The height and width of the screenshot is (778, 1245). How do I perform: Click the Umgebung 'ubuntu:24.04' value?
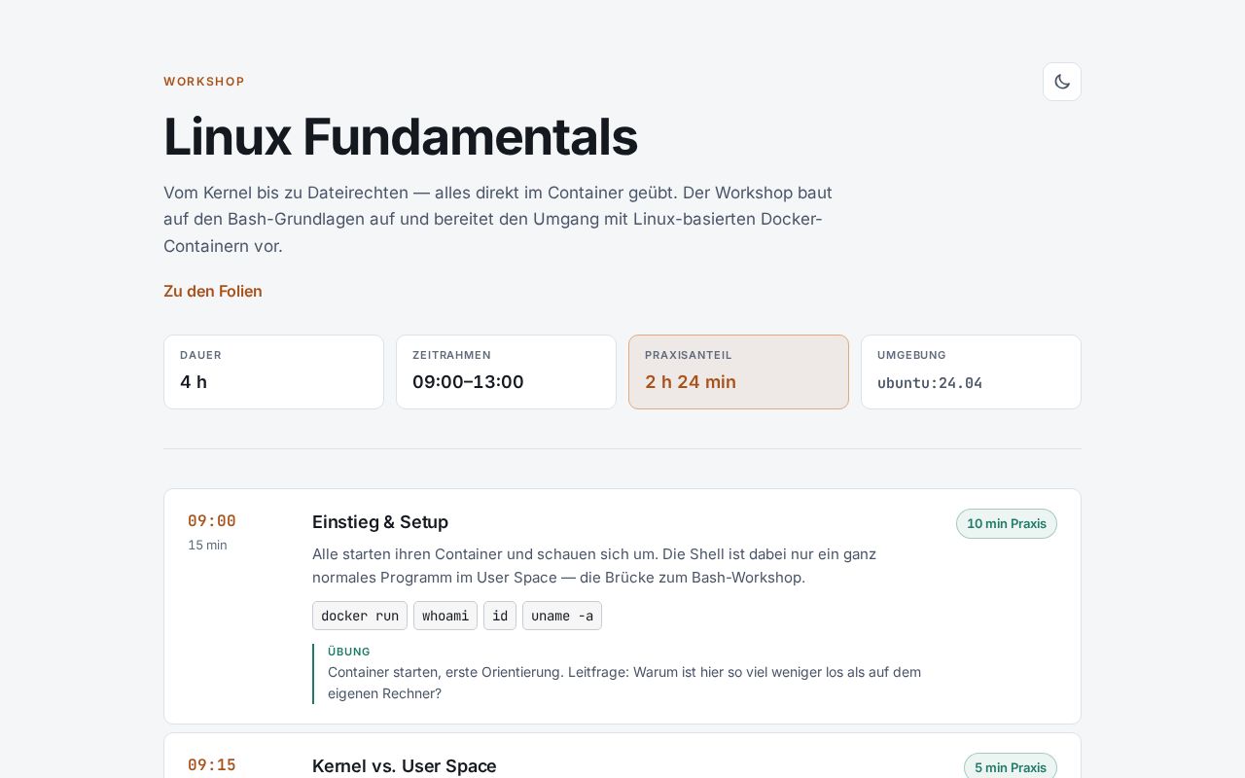coord(930,383)
